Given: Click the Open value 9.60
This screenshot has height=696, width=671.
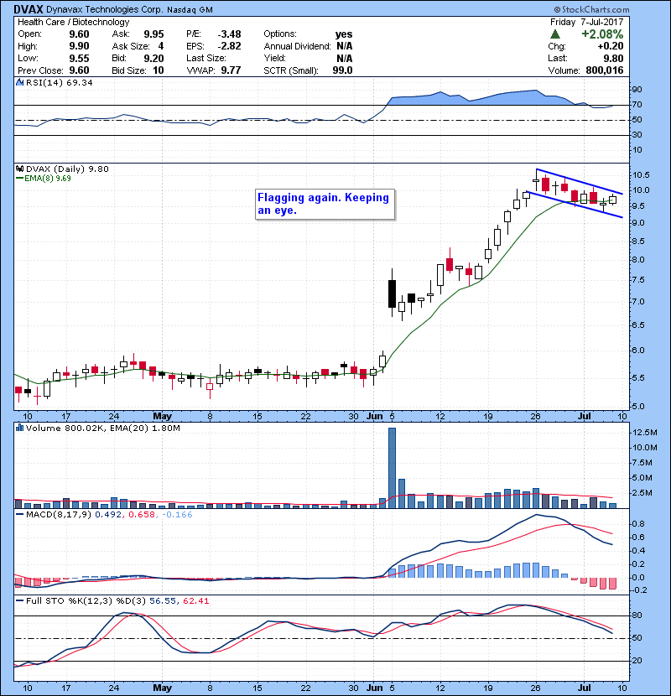Looking at the screenshot, I should pyautogui.click(x=79, y=34).
